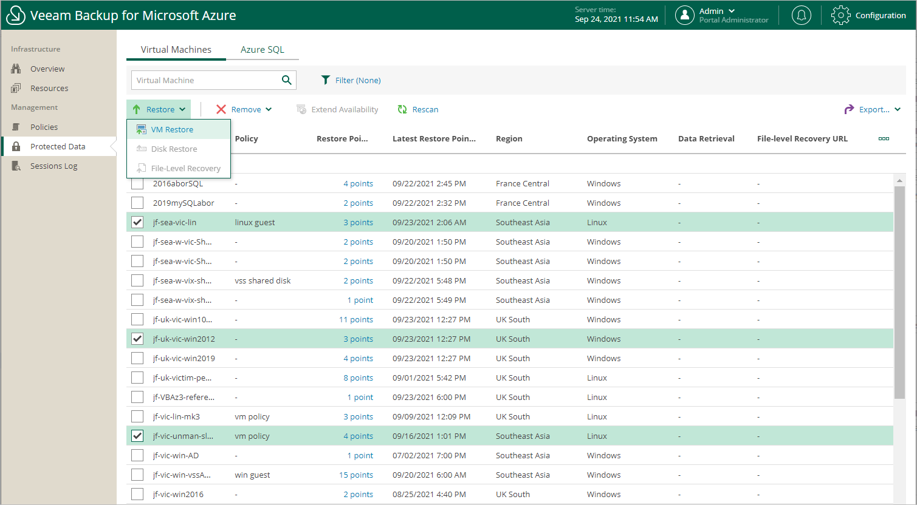
Task: Open 4 points link for 2016aborSQL
Action: [x=358, y=183]
